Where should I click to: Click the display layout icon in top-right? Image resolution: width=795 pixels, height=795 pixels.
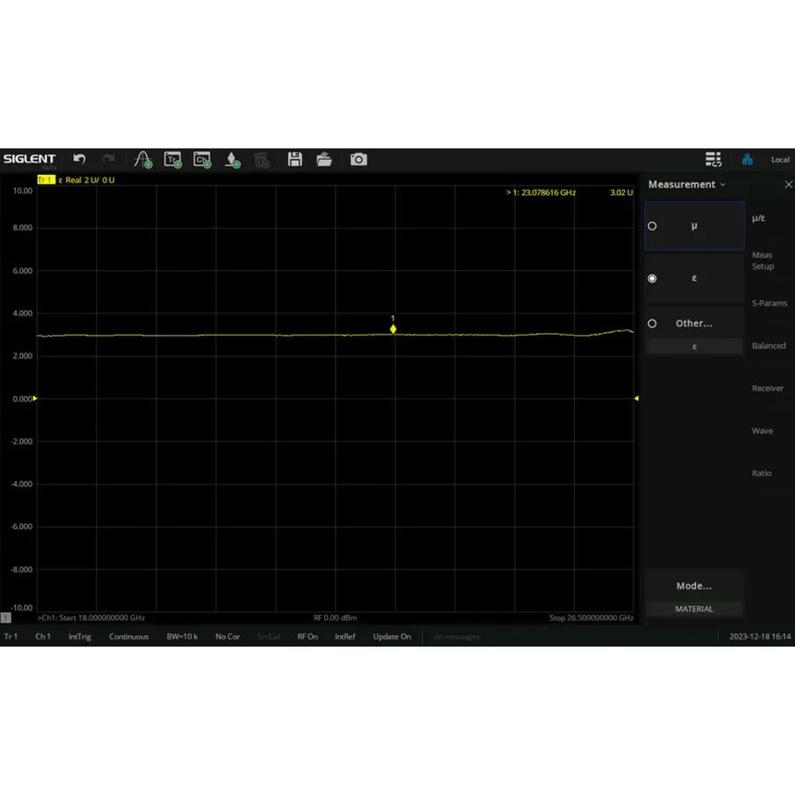pyautogui.click(x=714, y=159)
